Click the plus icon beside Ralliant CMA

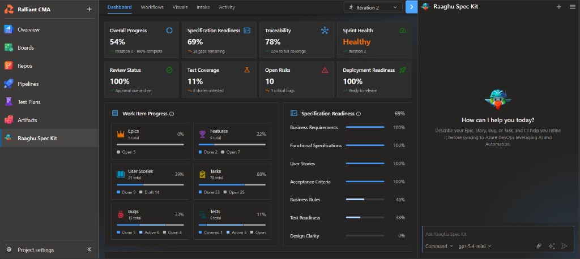point(89,9)
